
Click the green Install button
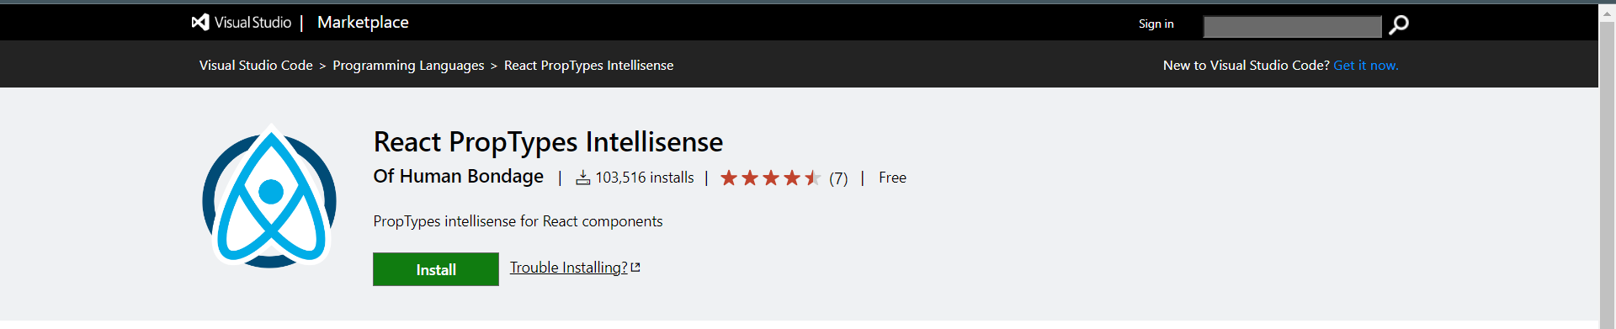[436, 269]
